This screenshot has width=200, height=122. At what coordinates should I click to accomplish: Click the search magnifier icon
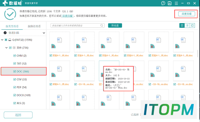[102, 25]
